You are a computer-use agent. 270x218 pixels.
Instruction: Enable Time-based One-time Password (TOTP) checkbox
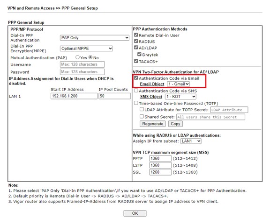136,103
